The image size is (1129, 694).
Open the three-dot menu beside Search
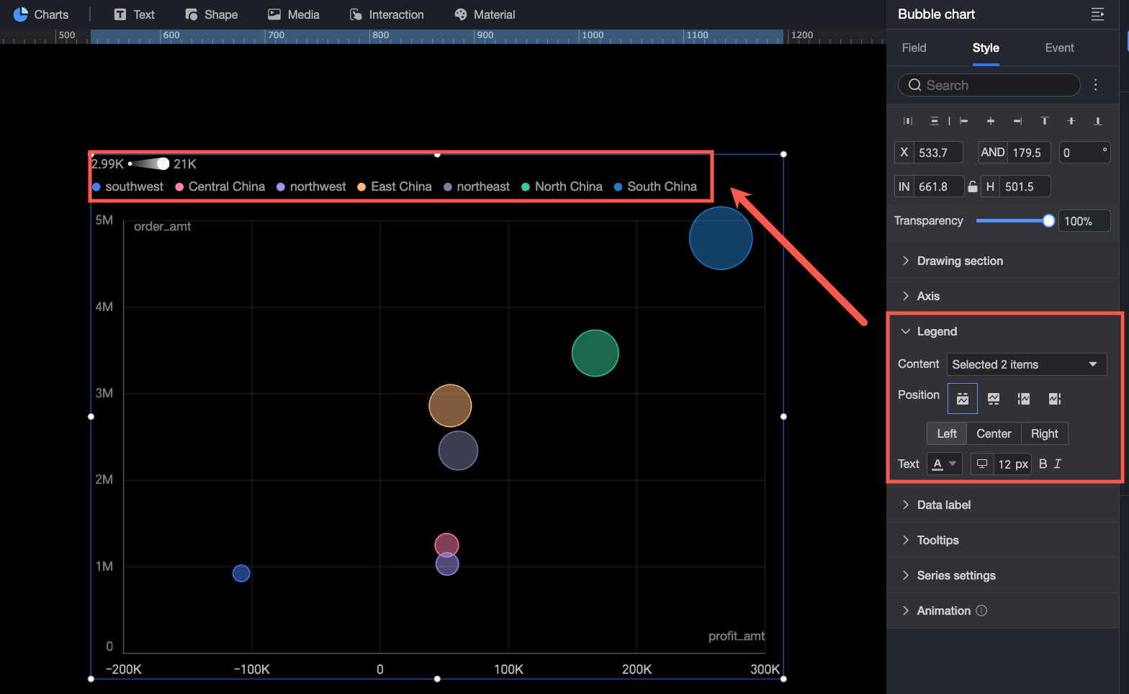[x=1095, y=85]
